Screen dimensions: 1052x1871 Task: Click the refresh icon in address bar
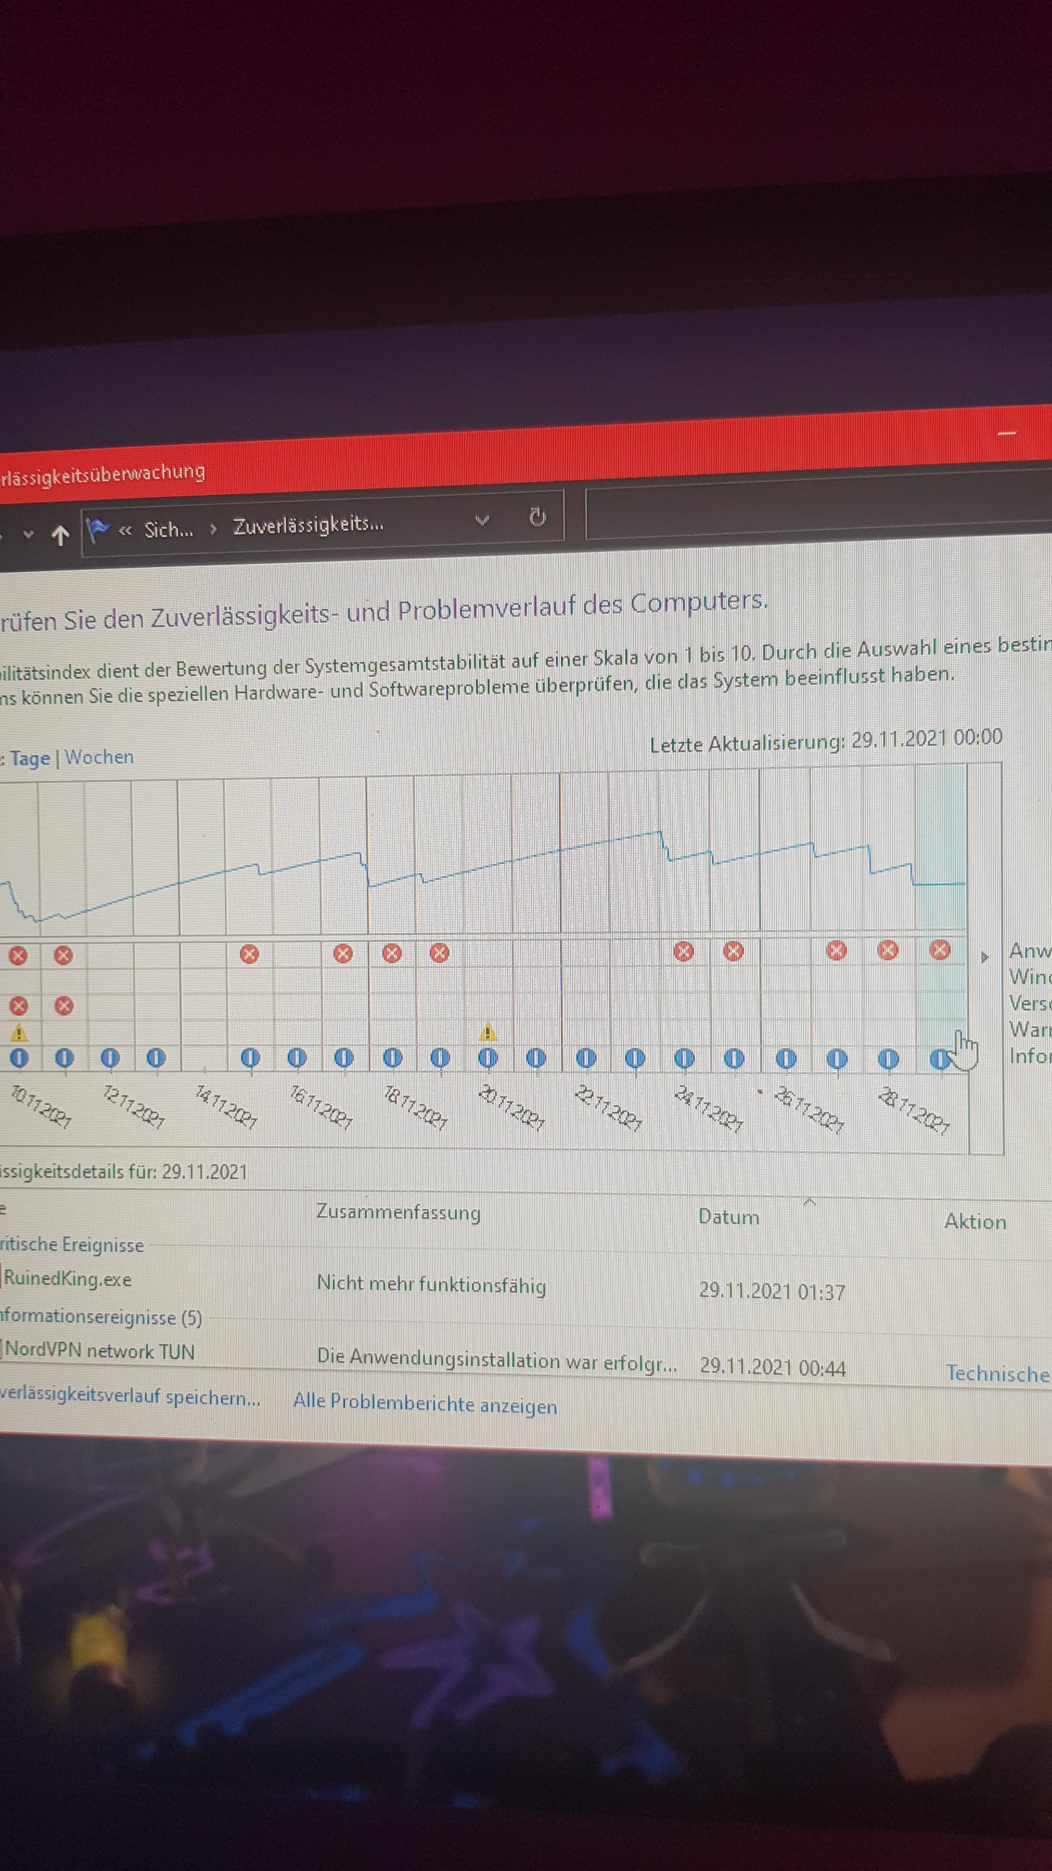tap(537, 517)
